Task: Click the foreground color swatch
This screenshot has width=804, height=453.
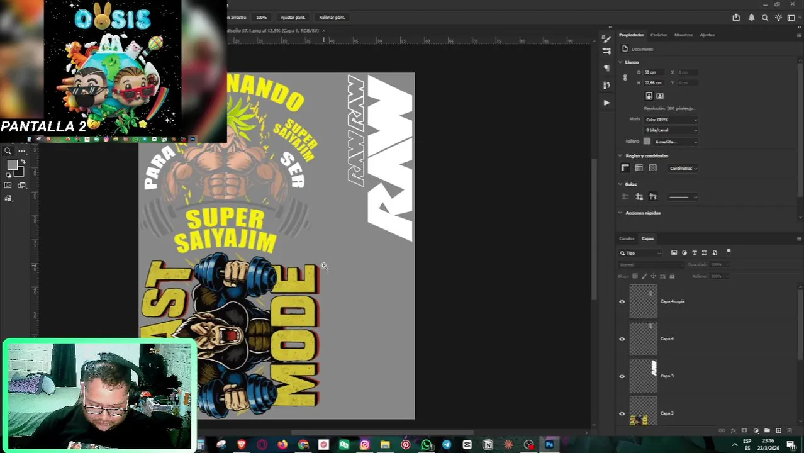Action: click(12, 165)
